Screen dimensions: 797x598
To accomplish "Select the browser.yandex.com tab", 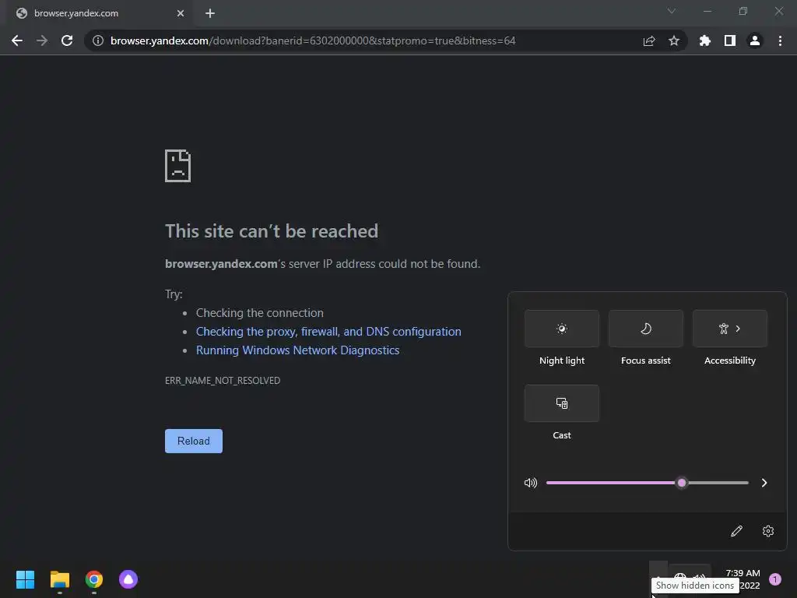I will pos(99,13).
